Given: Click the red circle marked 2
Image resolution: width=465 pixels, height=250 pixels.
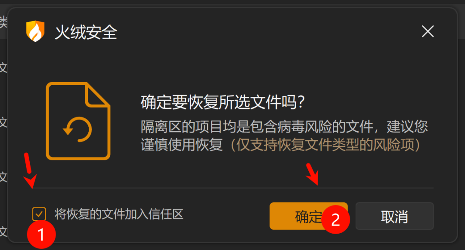Looking at the screenshot, I should 336,219.
